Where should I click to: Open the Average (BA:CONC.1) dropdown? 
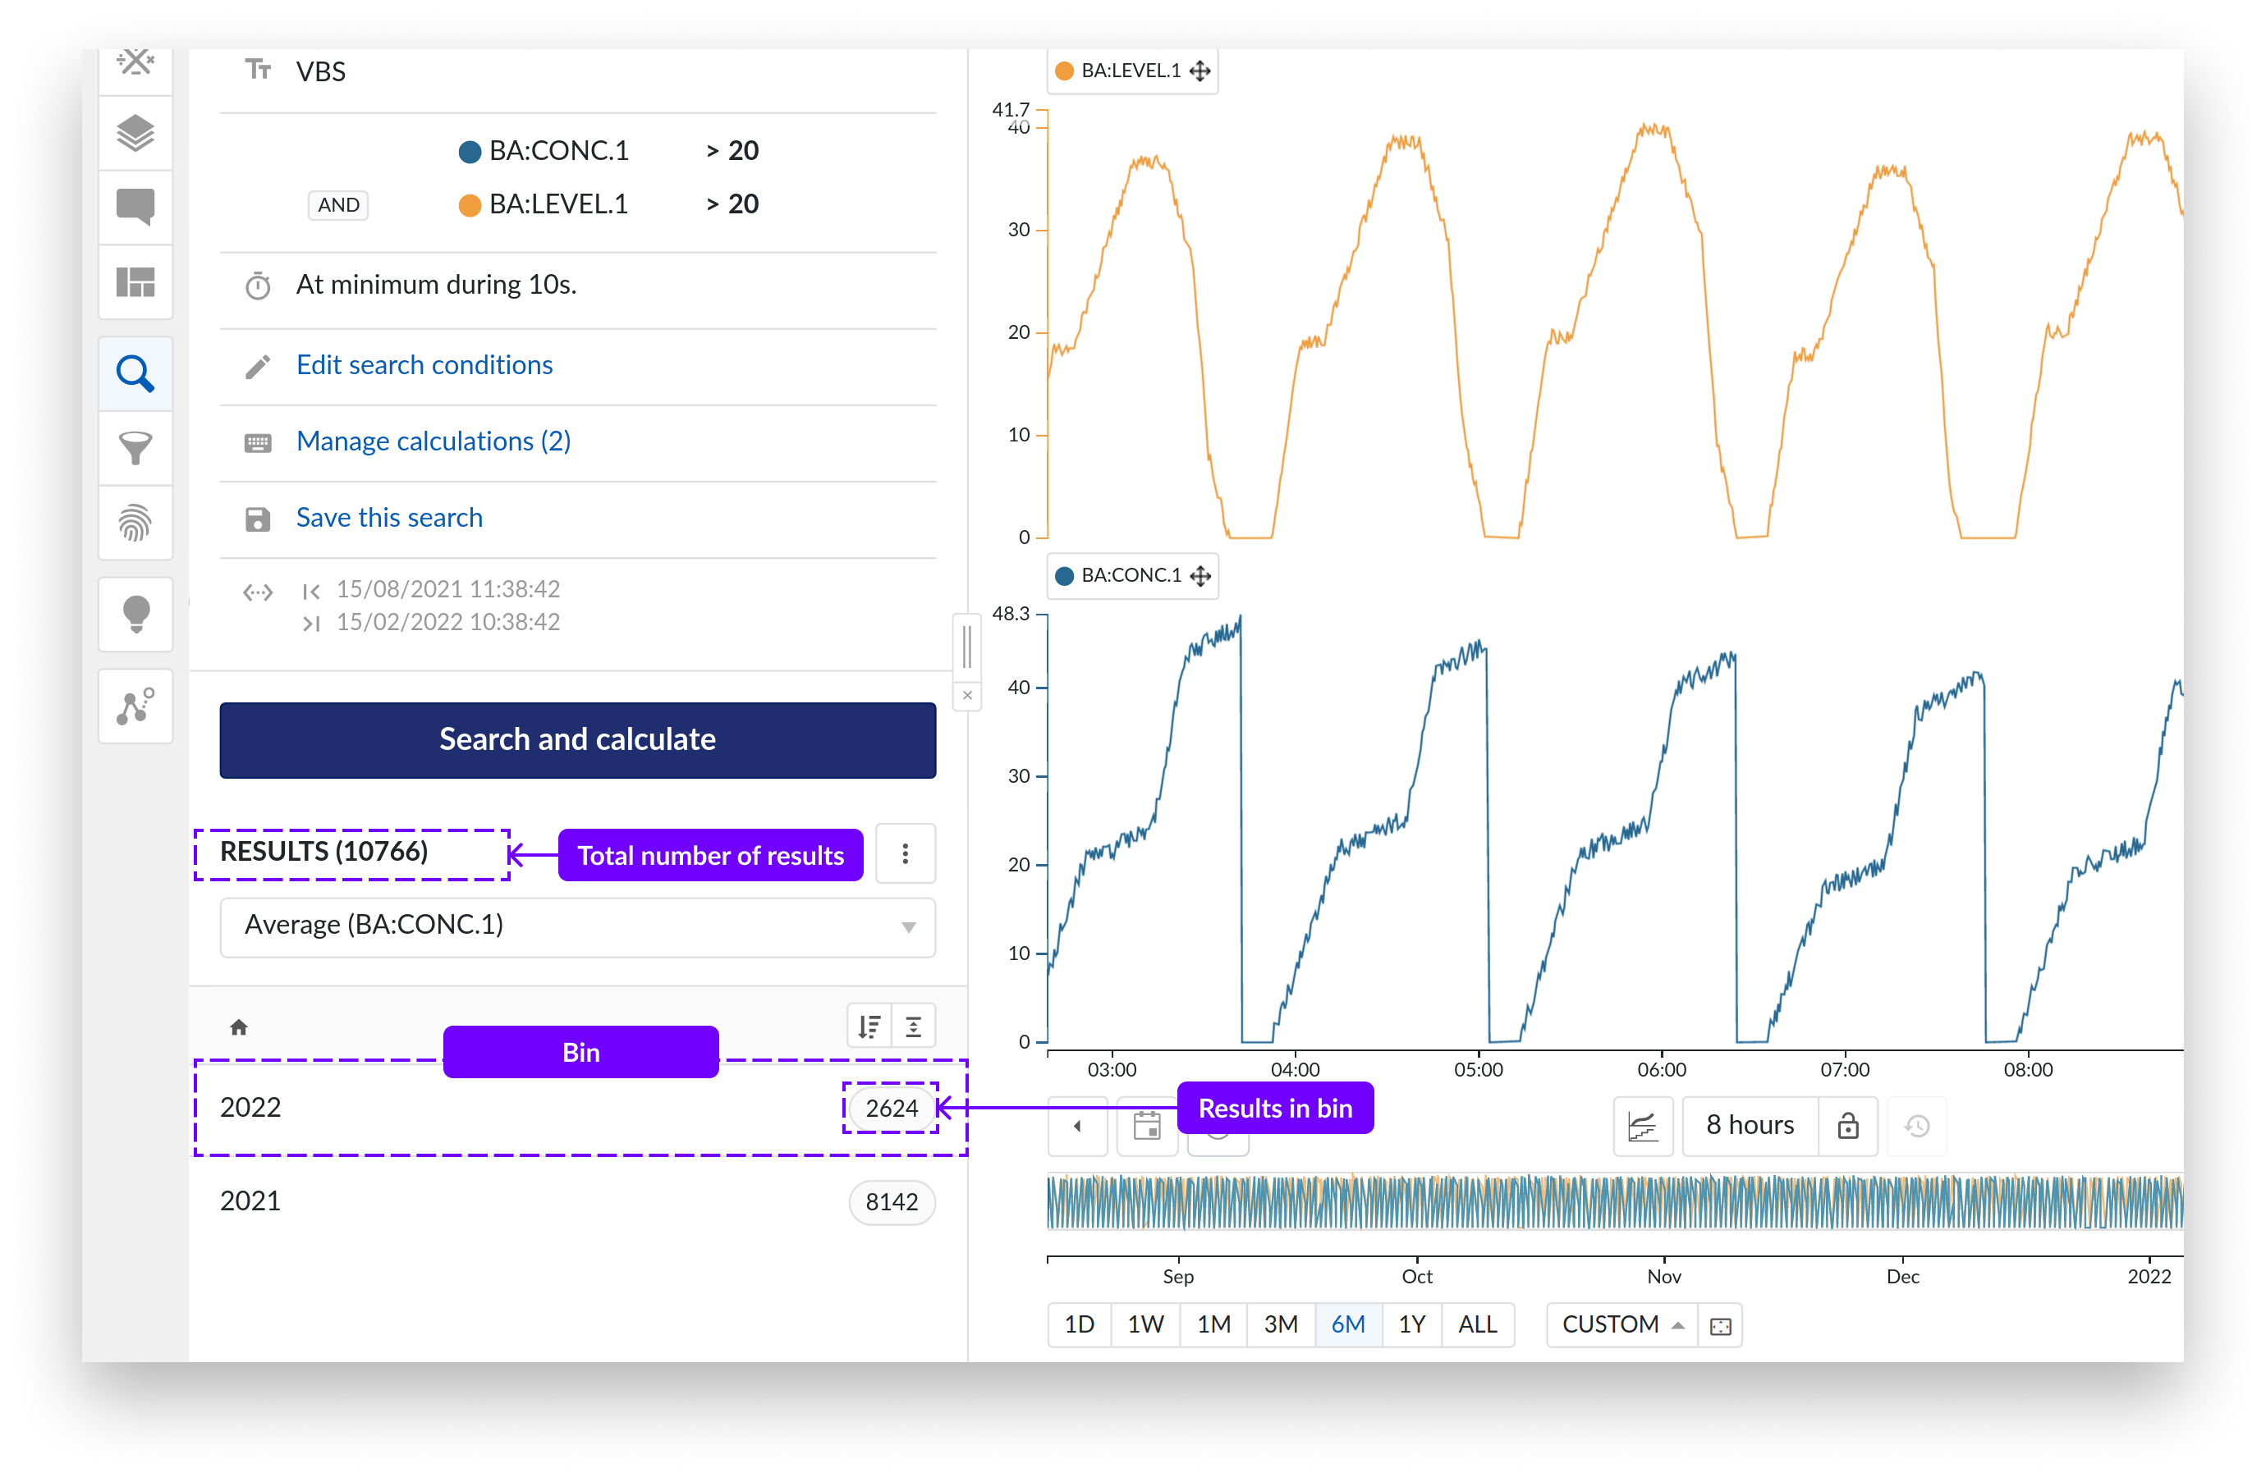coord(577,926)
